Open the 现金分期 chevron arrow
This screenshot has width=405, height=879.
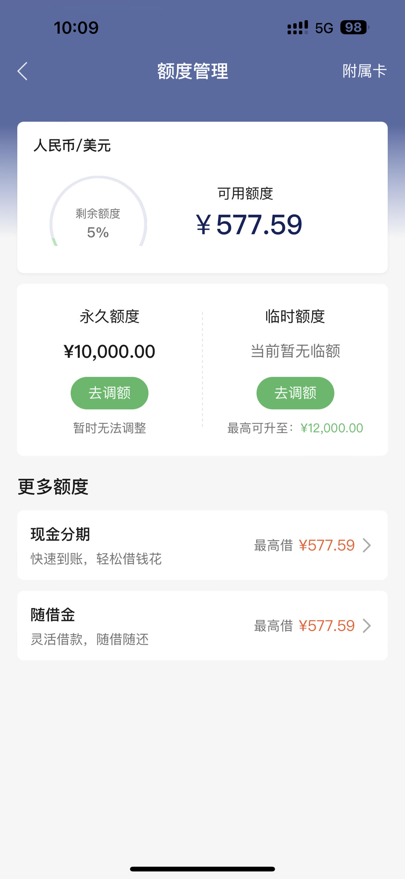tap(367, 545)
